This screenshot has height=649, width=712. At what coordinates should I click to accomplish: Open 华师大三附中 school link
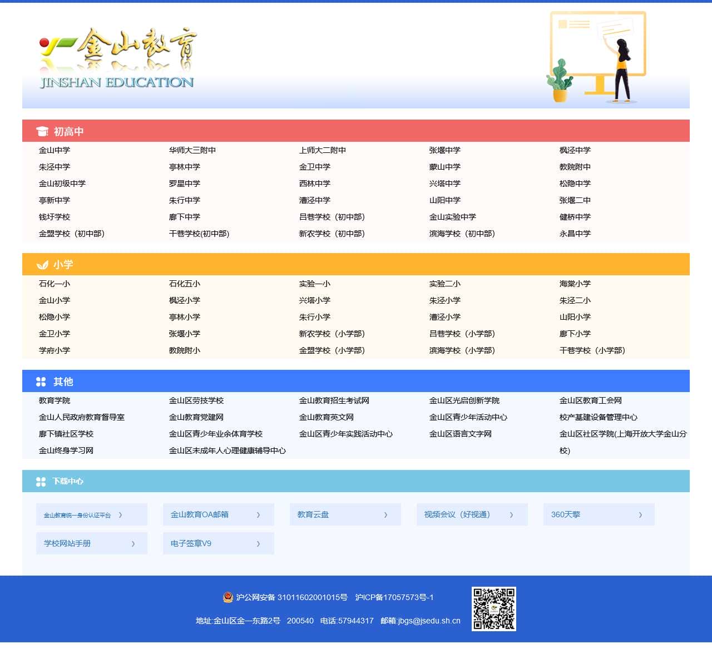(192, 150)
